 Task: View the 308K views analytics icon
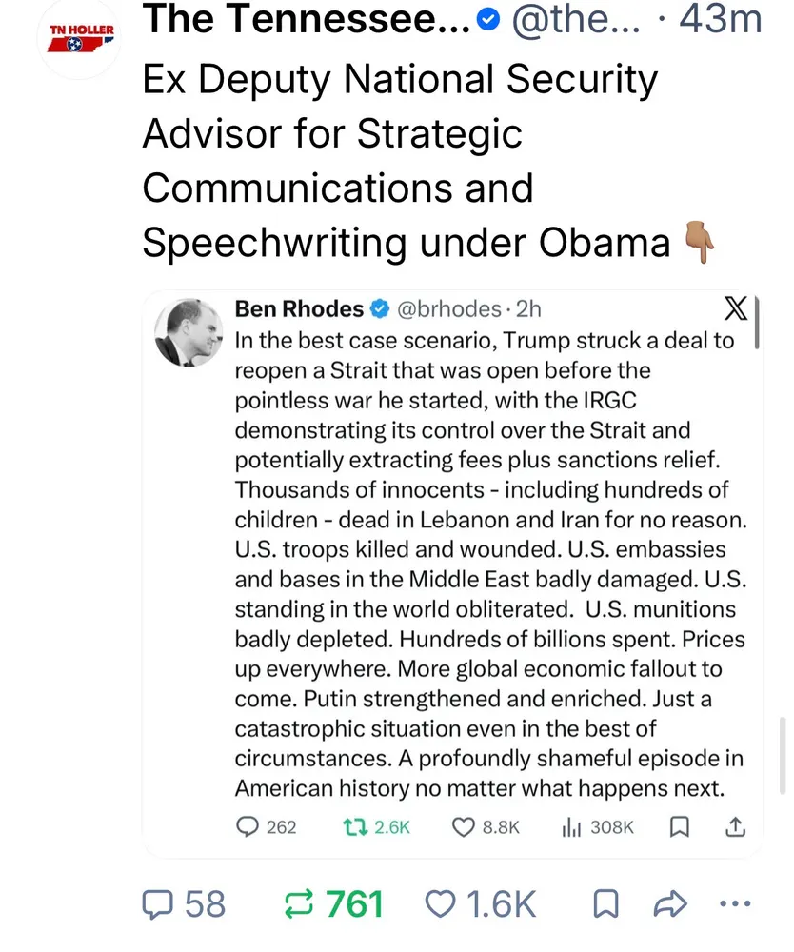(x=571, y=826)
